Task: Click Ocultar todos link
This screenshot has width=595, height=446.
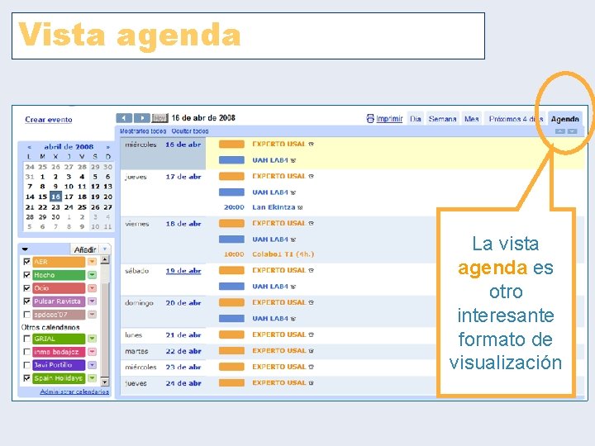Action: (x=190, y=131)
